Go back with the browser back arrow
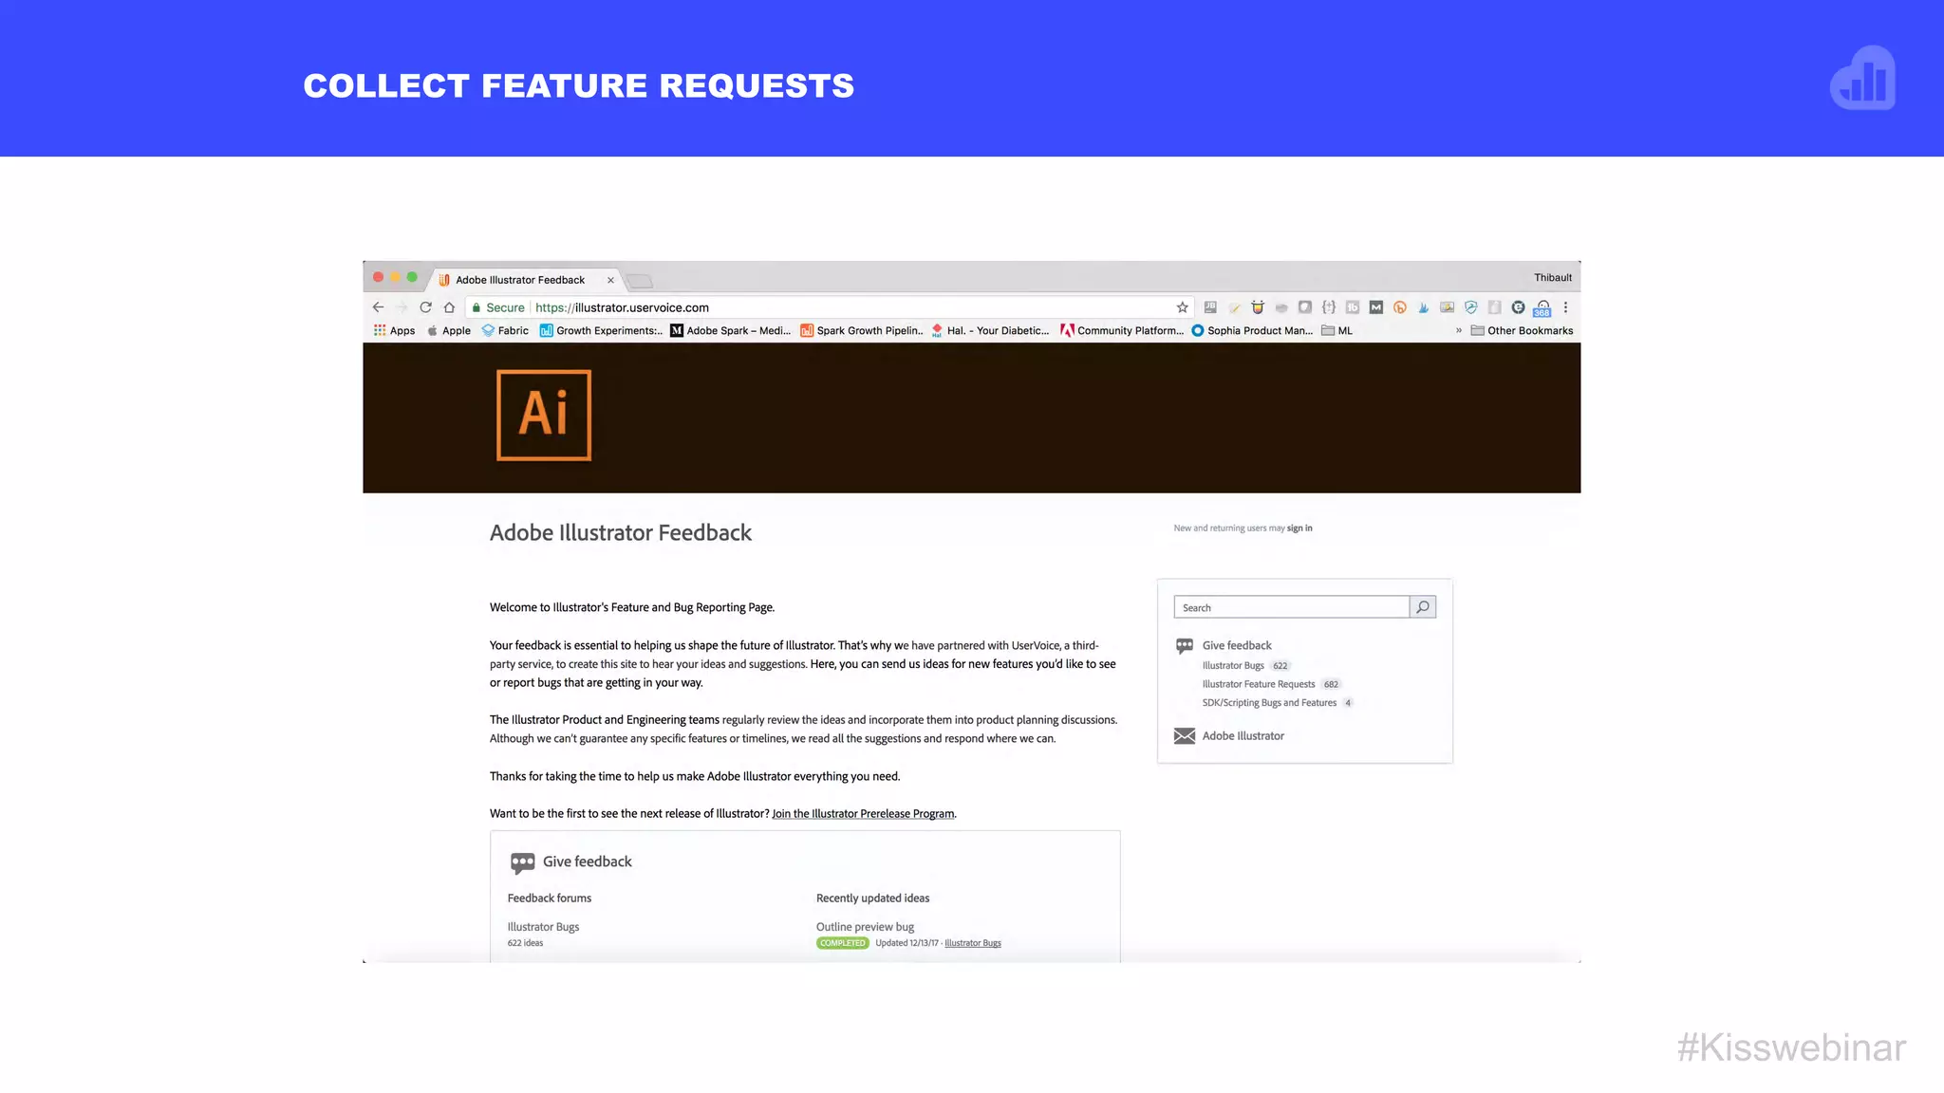 pos(378,307)
